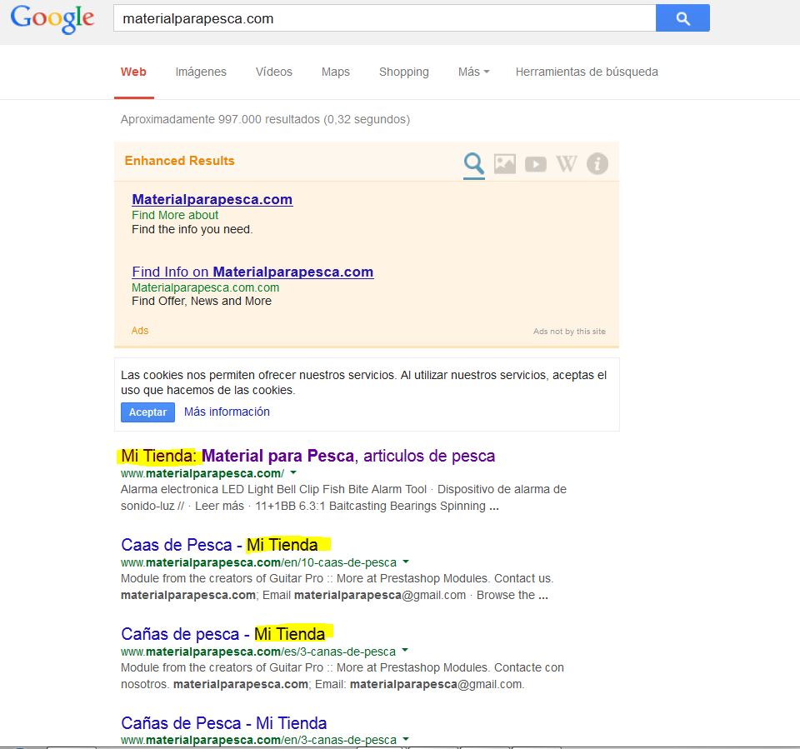Switch to the Shopping tab
800x749 pixels.
point(404,72)
